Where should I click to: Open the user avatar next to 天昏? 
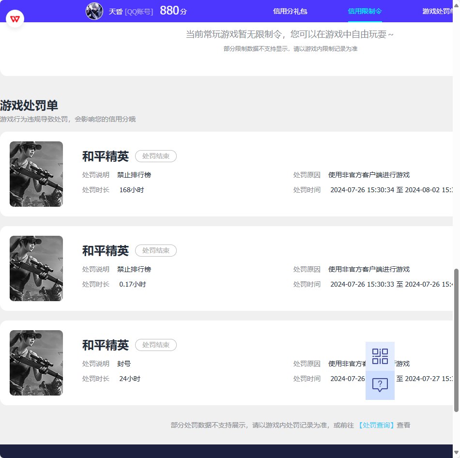(x=94, y=11)
